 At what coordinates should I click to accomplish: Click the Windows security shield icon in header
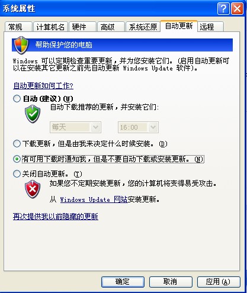21,46
